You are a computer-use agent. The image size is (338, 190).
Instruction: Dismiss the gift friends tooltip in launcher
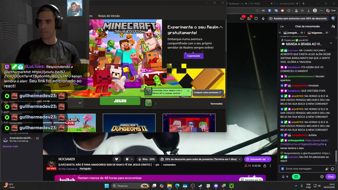[188, 91]
